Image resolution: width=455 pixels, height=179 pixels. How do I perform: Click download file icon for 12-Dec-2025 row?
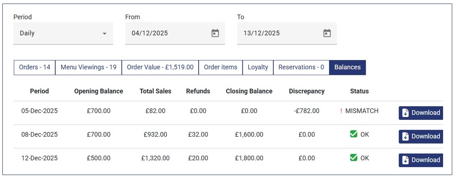406,160
